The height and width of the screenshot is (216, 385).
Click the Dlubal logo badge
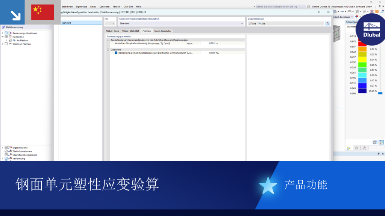coord(371,29)
